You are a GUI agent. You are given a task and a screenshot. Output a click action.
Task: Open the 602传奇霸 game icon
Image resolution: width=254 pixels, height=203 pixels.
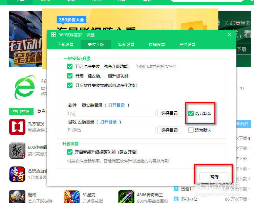[17, 151]
